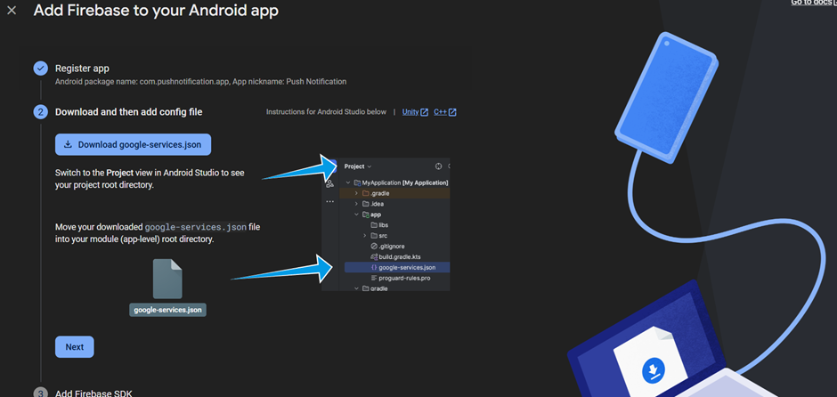Image resolution: width=837 pixels, height=397 pixels.
Task: Click the Android Studio Project view screenshot
Action: tap(386, 224)
